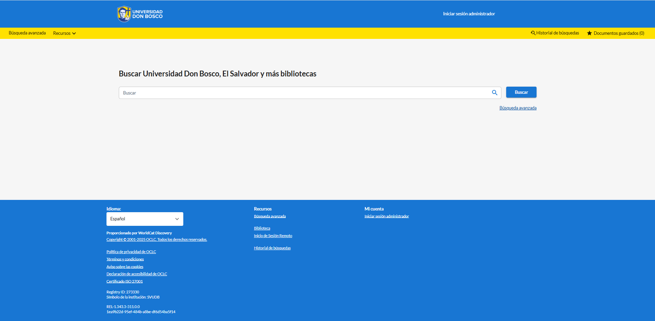
Task: Open the Términos y condiciones link
Action: (125, 260)
